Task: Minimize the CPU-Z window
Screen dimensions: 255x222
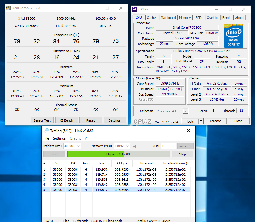Action: coord(217,10)
